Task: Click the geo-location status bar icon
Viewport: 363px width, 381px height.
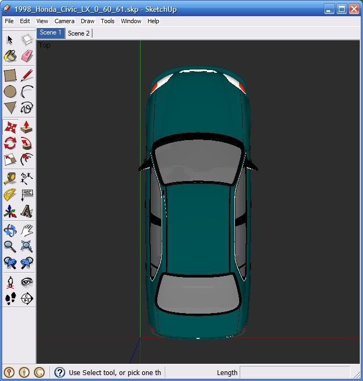Action: 9,372
